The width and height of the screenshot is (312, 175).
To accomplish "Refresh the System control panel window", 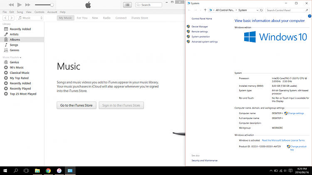I will (x=262, y=10).
